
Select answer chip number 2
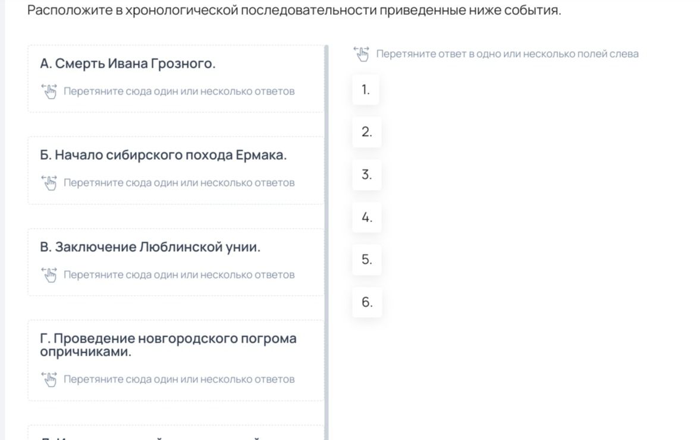366,132
